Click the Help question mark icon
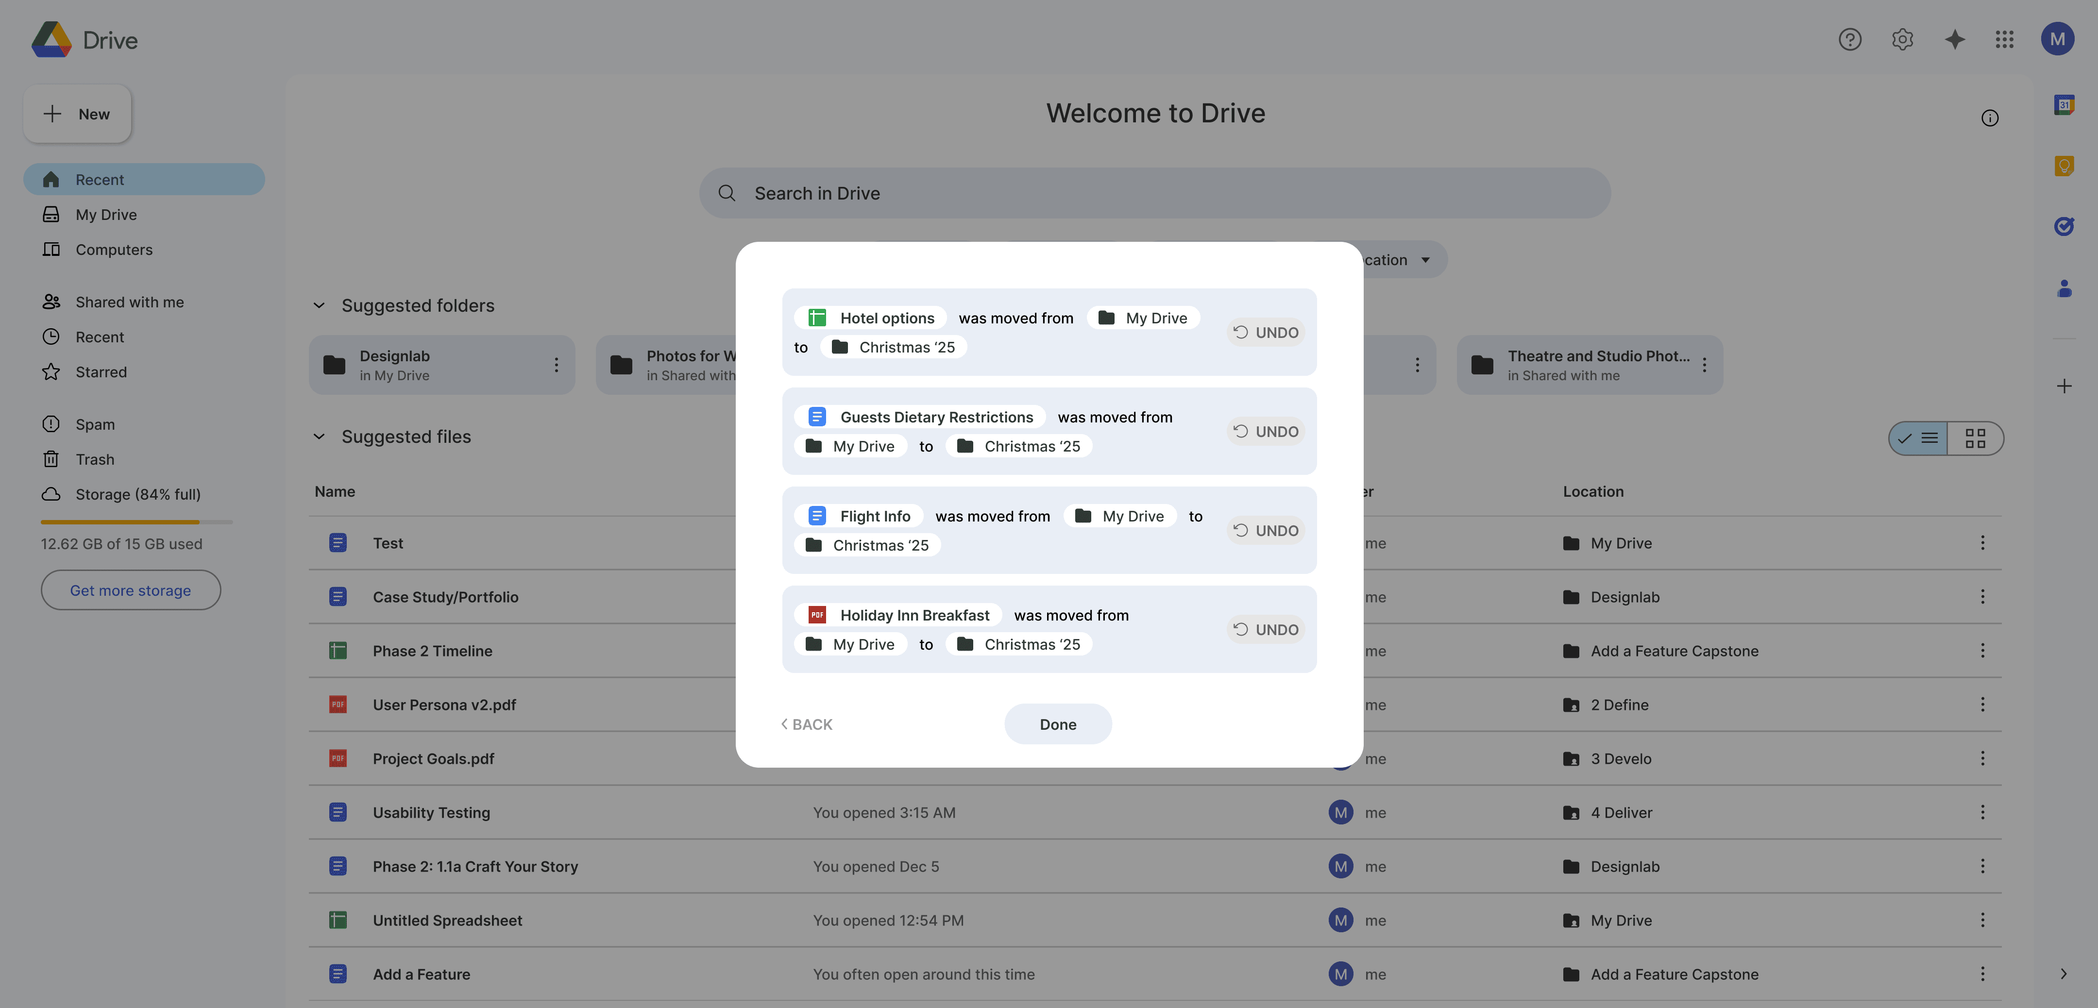The width and height of the screenshot is (2098, 1008). coord(1850,39)
